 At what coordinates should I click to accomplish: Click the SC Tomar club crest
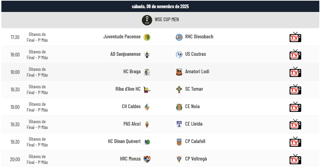click(x=179, y=89)
